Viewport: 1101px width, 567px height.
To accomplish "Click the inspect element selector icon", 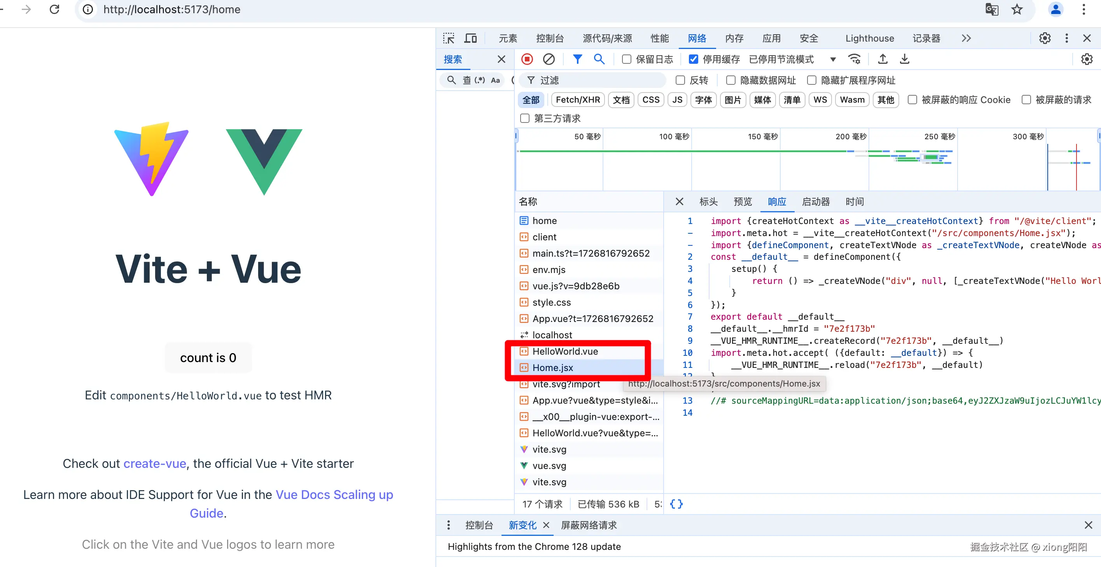I will [x=448, y=38].
